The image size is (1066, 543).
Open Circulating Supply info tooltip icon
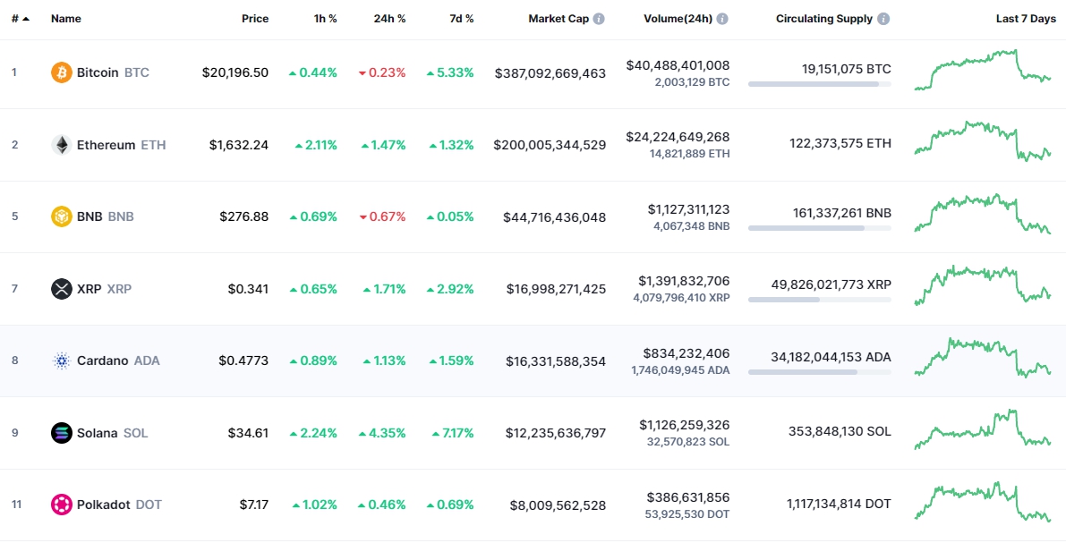coord(883,19)
